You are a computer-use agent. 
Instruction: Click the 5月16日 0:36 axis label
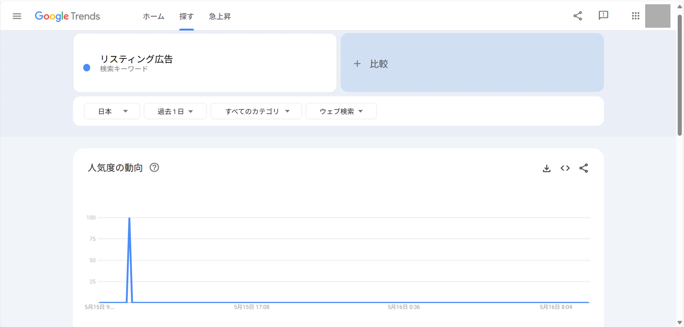pos(404,307)
